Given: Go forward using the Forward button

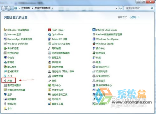Looking at the screenshot, I should tap(9, 8).
